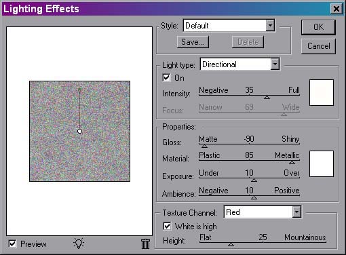Screen dimensions: 346x255
Task: Click the noise texture preview image
Action: 79,131
